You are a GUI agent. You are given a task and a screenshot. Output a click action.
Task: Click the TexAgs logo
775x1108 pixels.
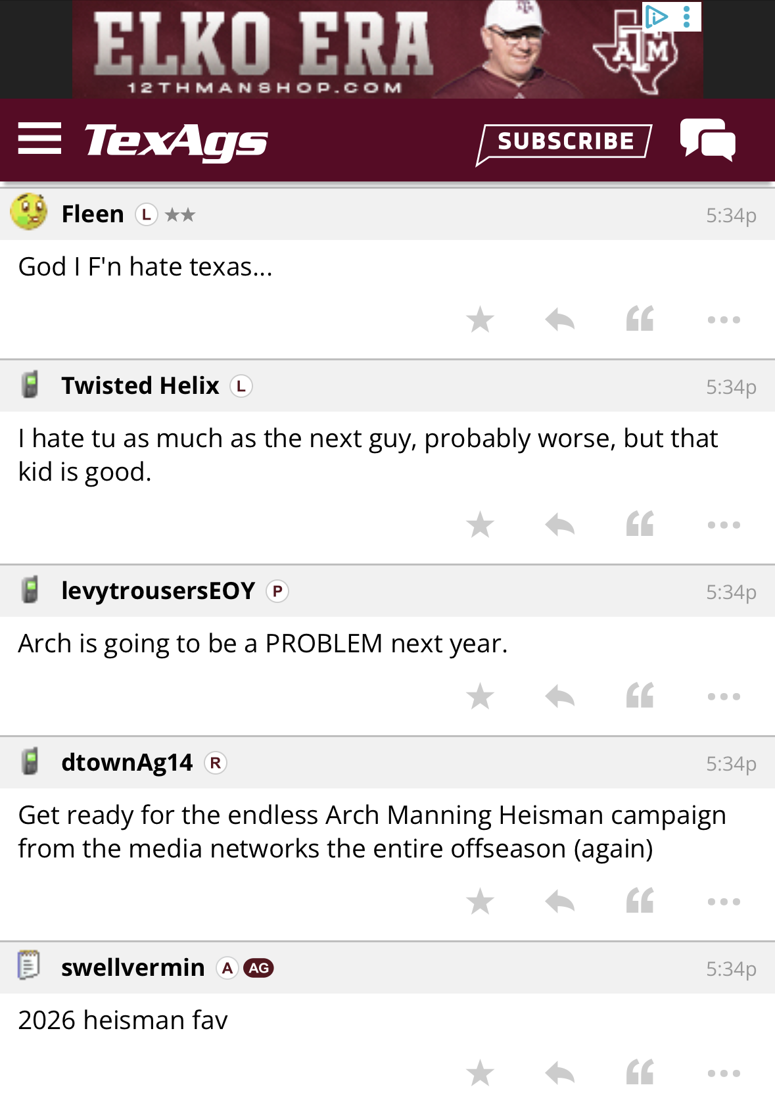pyautogui.click(x=176, y=141)
